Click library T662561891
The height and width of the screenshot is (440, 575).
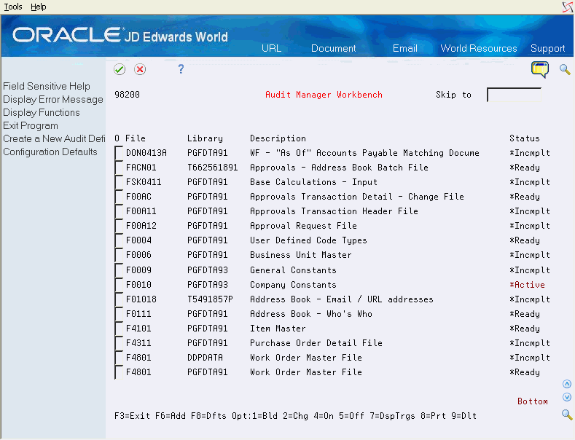click(212, 168)
